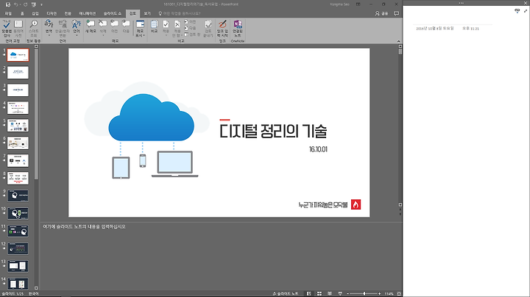Start inking with the pen icon

tap(222, 29)
